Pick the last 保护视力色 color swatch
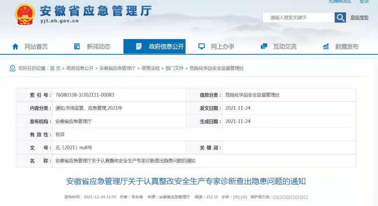Viewport: 378px width, 206px height. point(306,197)
